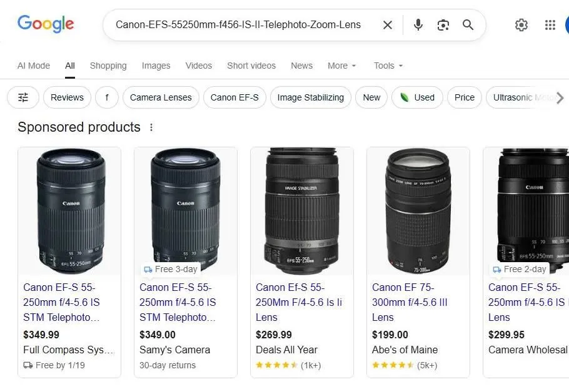
Task: Open Google Lens image search icon
Action: 443,25
